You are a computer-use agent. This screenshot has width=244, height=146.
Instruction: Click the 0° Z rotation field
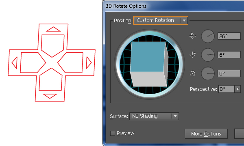[229, 73]
